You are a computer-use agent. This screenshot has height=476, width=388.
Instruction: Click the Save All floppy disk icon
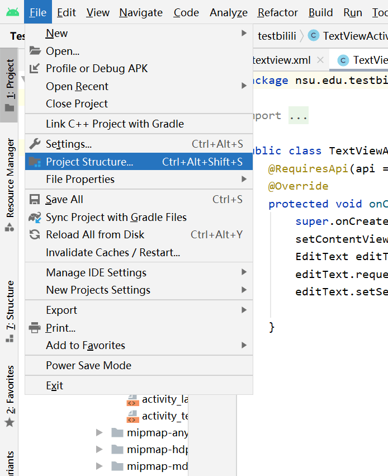35,200
